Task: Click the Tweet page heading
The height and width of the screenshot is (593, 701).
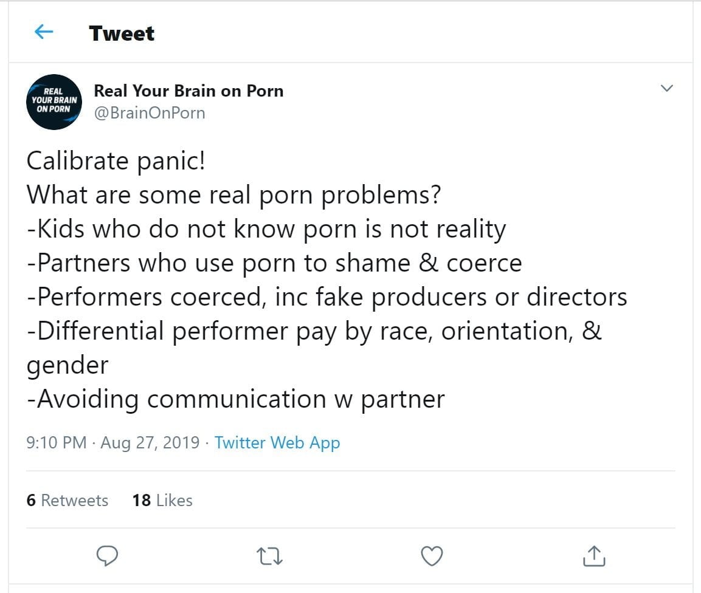Action: click(x=122, y=33)
